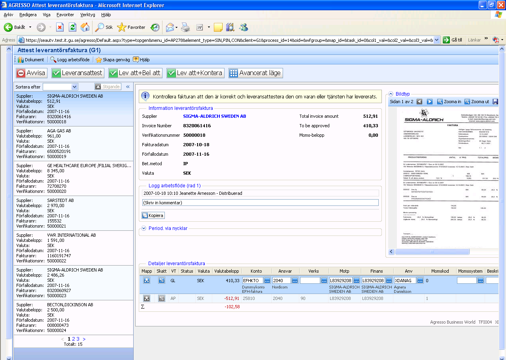Click the Avvisa reject button
506x360 pixels.
click(x=32, y=73)
